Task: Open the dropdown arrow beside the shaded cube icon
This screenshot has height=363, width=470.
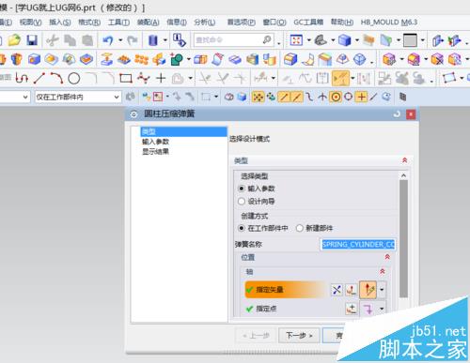Action: click(357, 40)
